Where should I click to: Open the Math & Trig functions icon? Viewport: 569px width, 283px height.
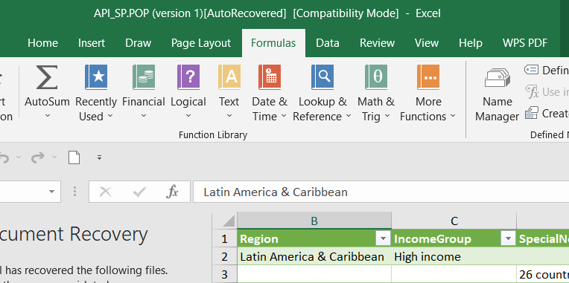(x=376, y=77)
